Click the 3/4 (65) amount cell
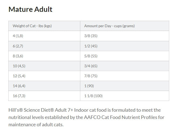Screen dimensions: 177x130 coord(124,66)
